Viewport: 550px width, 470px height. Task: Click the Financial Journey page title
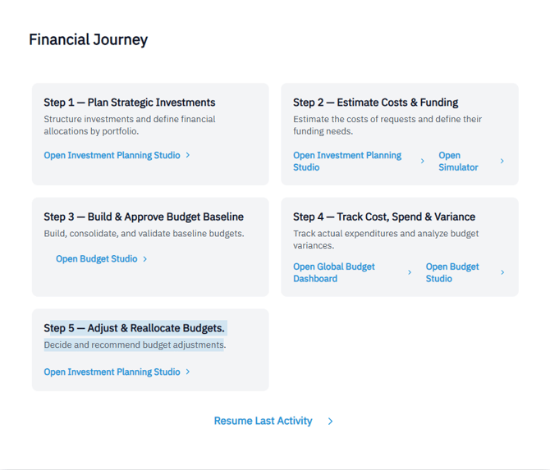[89, 39]
